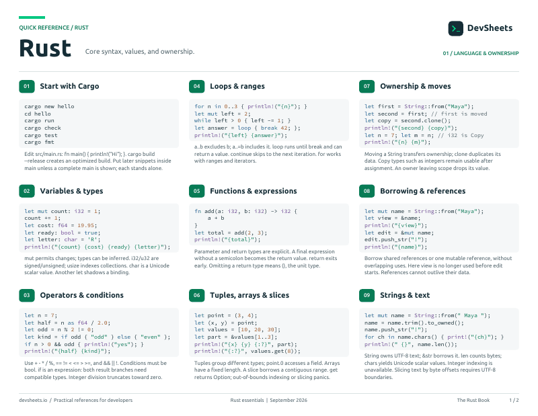Image resolution: width=538 pixels, height=416 pixels.
Task: Click the 'Loops & ranges' heading
Action: (237, 87)
